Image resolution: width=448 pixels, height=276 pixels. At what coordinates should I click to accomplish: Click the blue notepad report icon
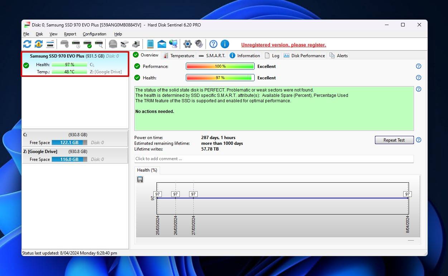[x=150, y=44]
